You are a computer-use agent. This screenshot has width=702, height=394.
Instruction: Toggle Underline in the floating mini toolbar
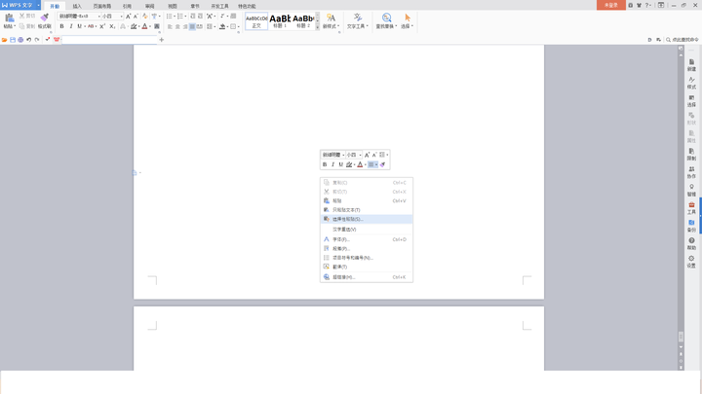coord(340,164)
